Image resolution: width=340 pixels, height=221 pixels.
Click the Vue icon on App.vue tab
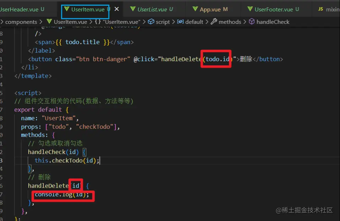195,9
